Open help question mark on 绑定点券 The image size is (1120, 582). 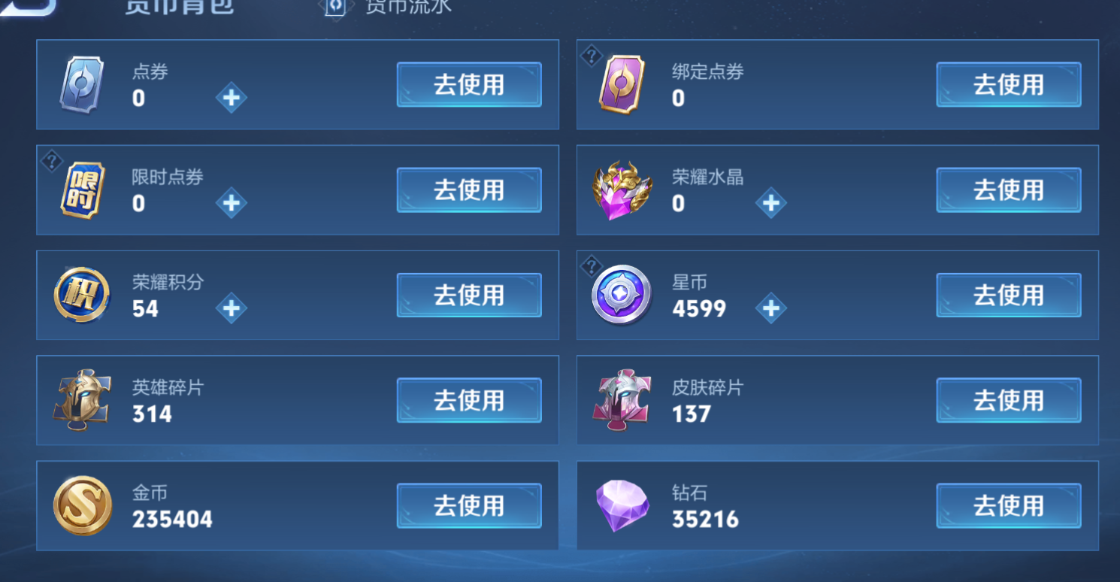pyautogui.click(x=592, y=55)
